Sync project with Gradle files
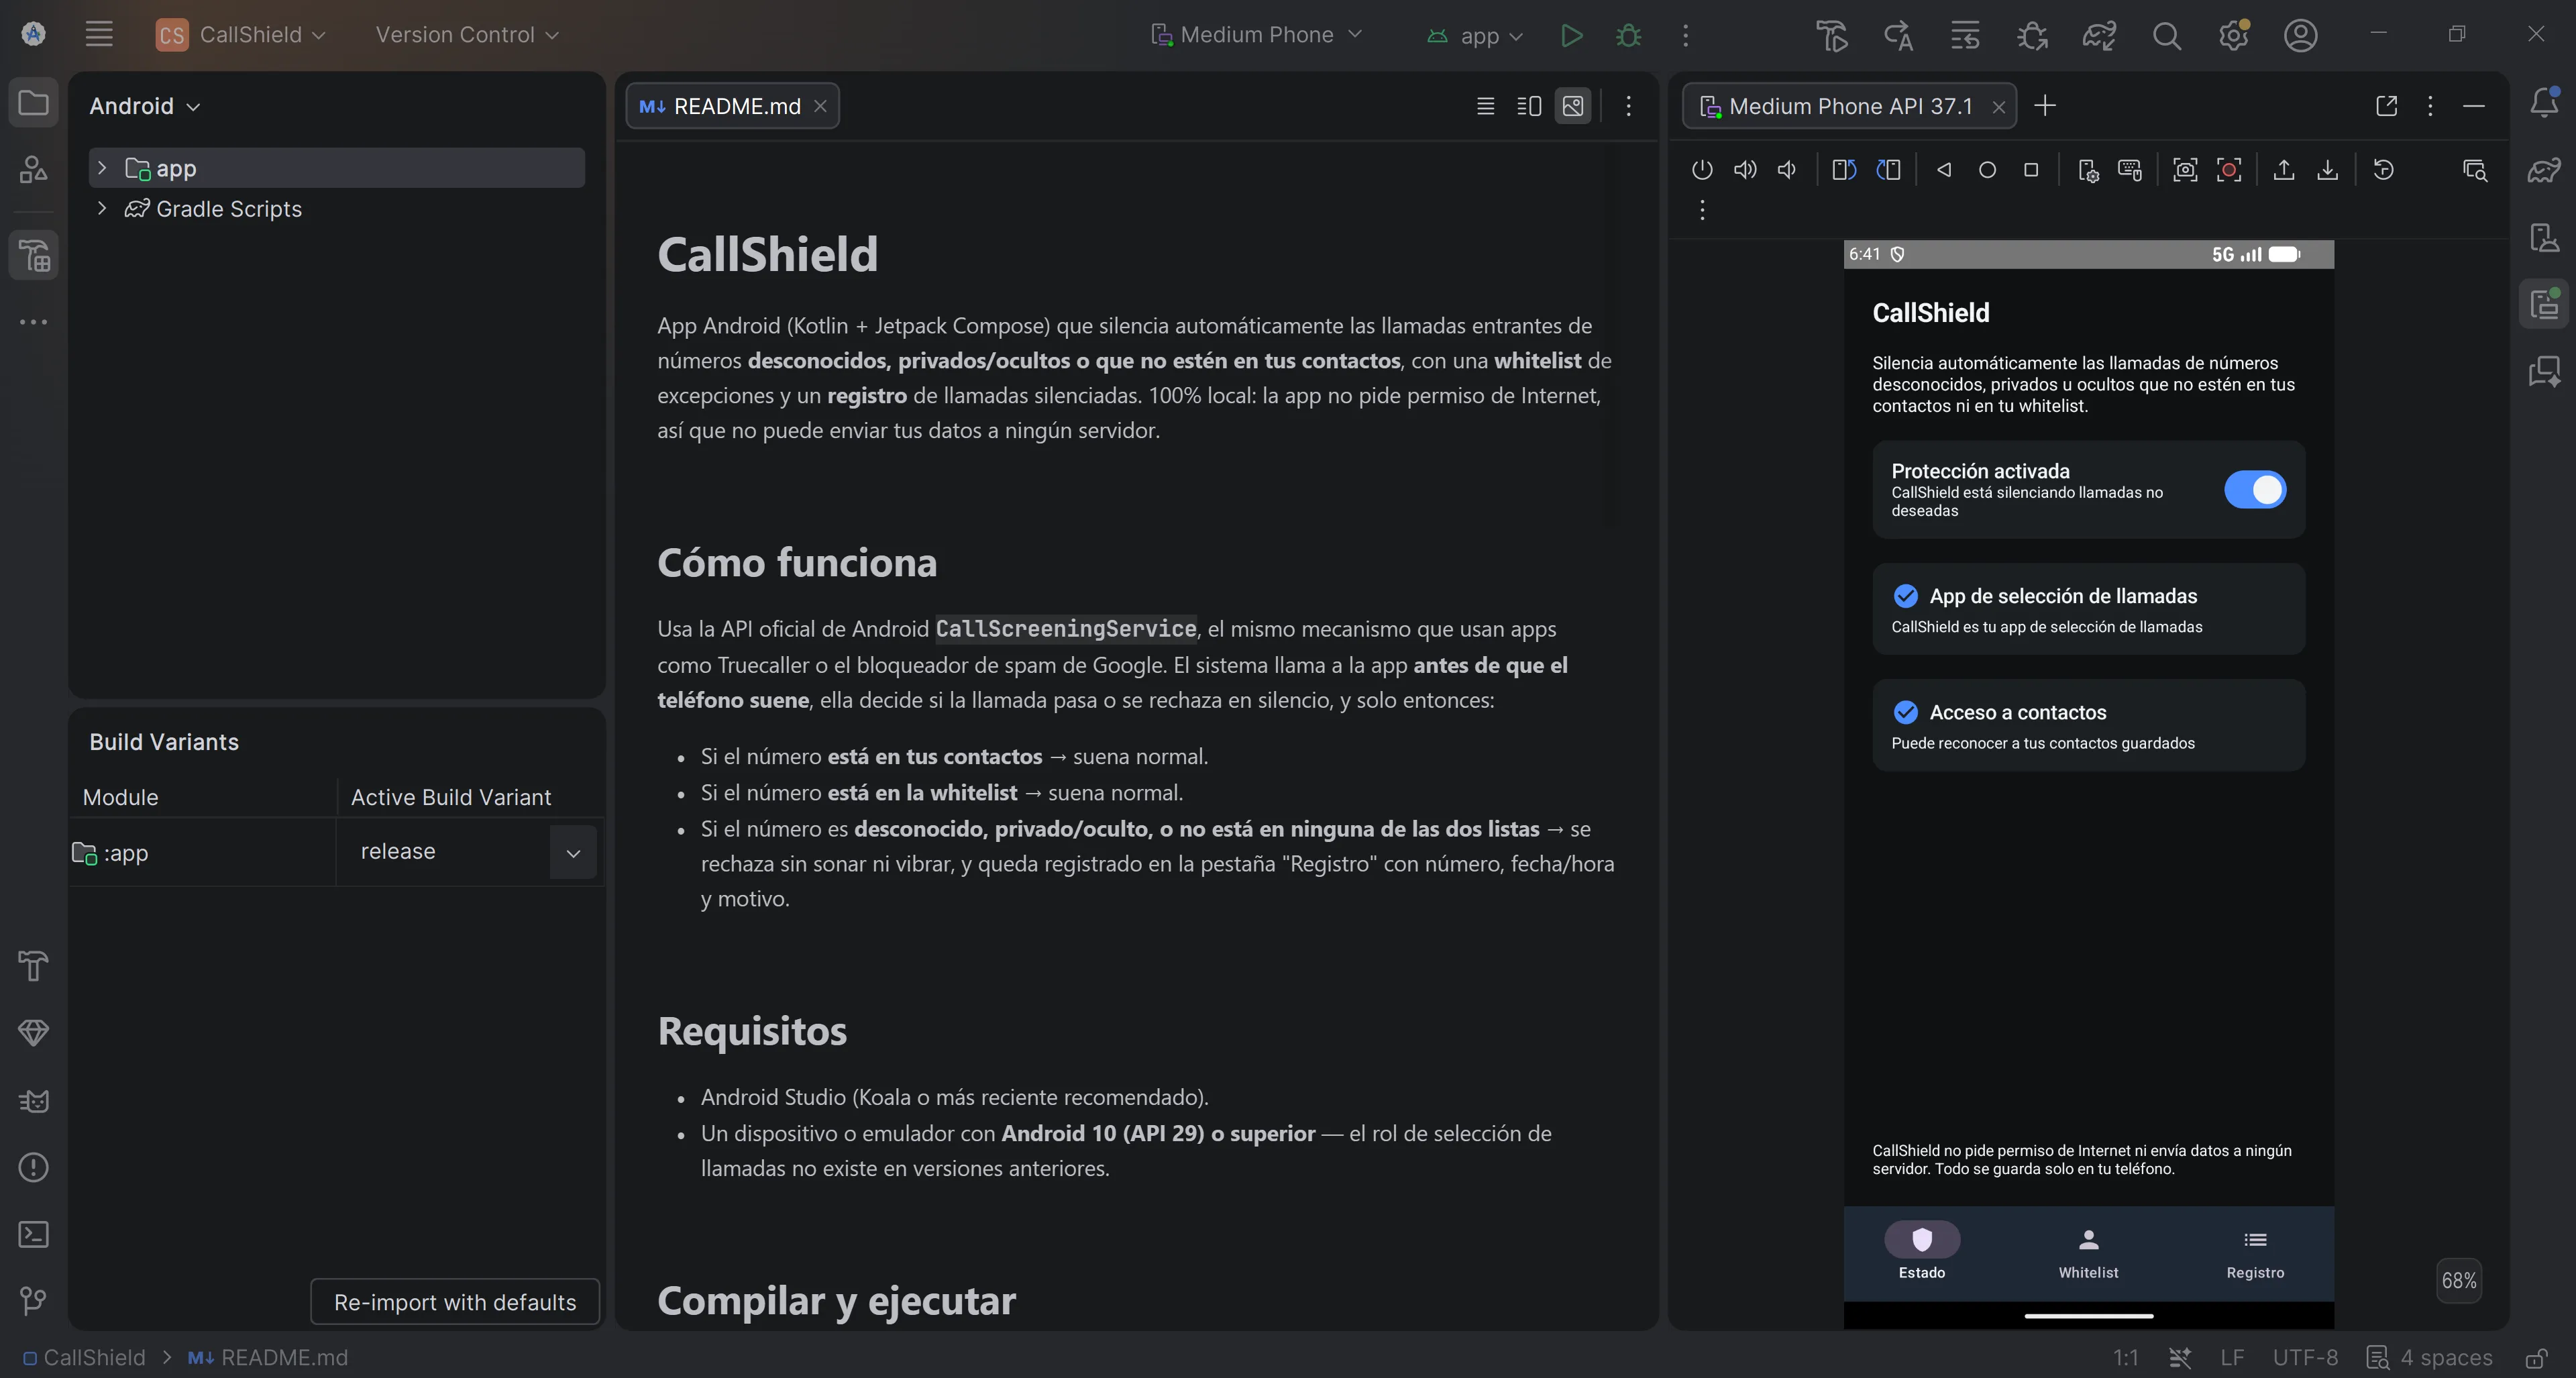This screenshot has width=2576, height=1378. pos(2098,35)
